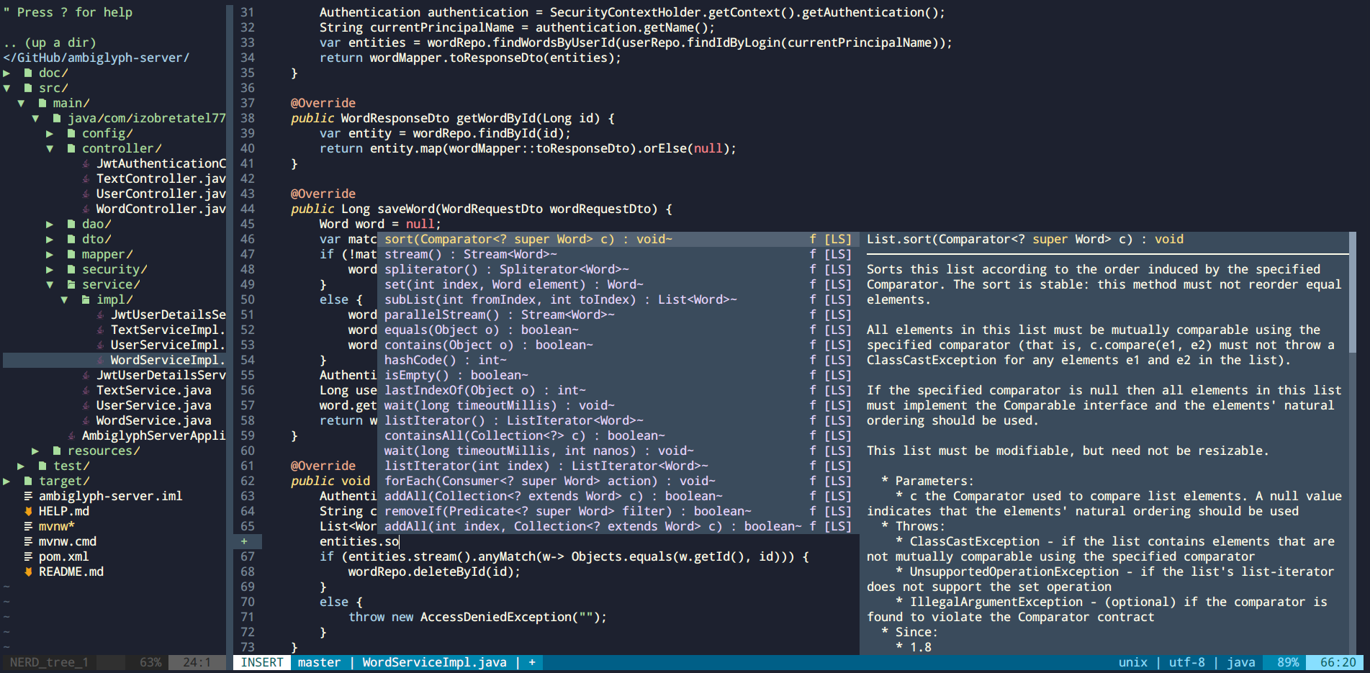Viewport: 1370px width, 673px height.
Task: Select hashCode() : int completion
Action: [618, 360]
